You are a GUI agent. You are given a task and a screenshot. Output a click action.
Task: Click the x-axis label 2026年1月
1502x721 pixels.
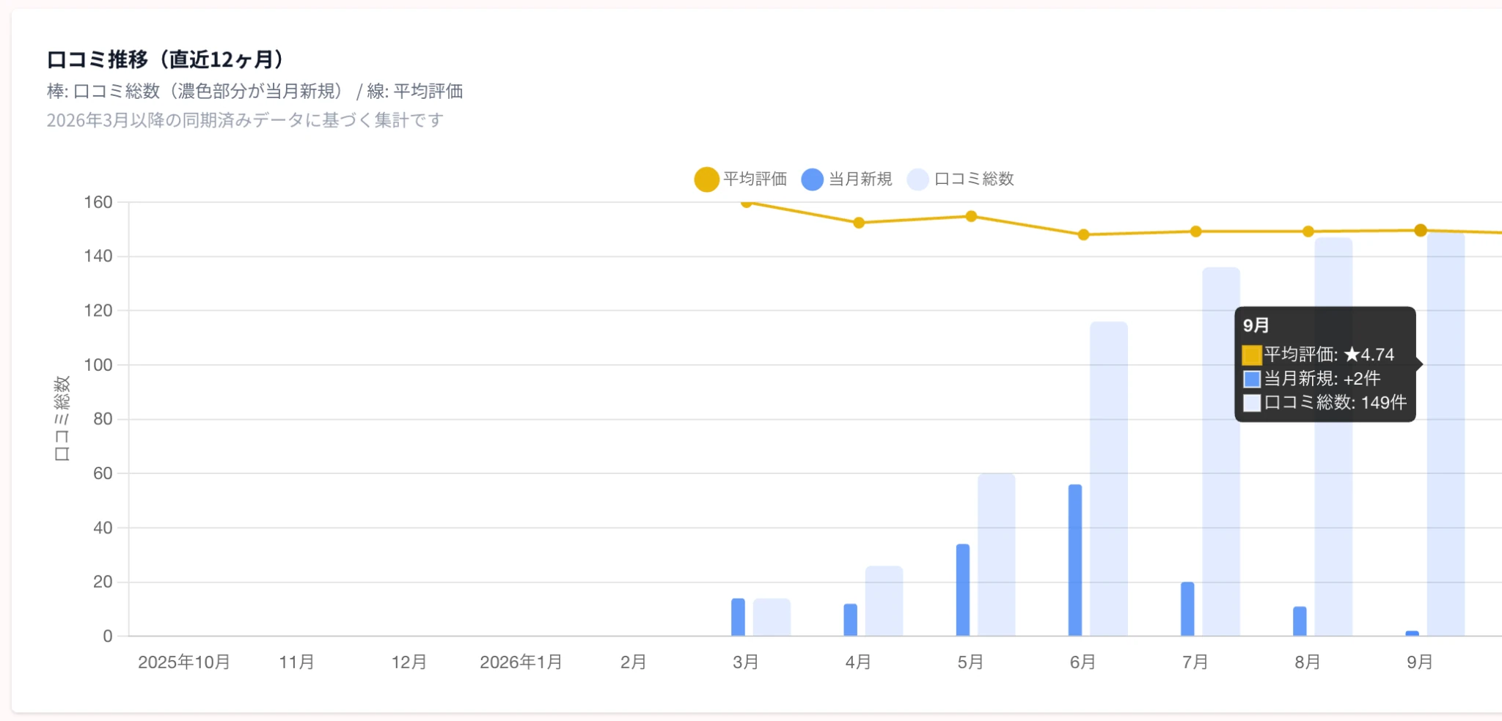point(521,662)
